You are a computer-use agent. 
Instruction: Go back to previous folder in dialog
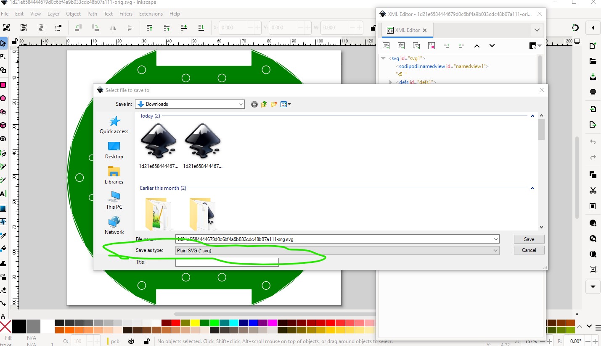click(254, 104)
